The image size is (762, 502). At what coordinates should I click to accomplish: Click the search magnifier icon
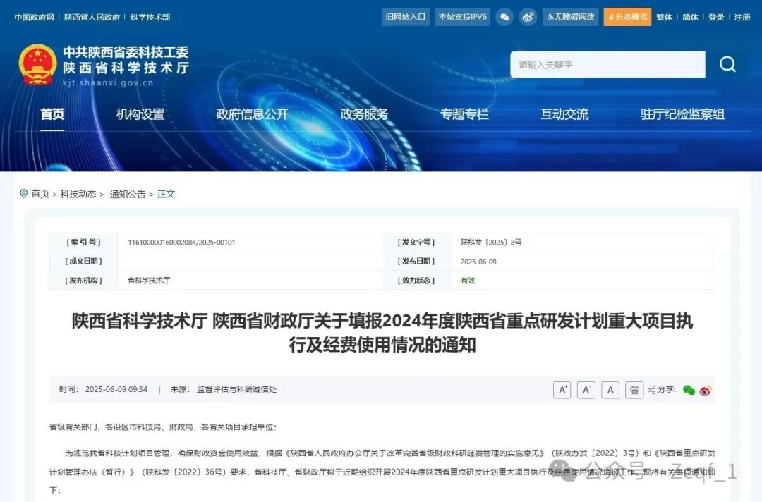727,64
